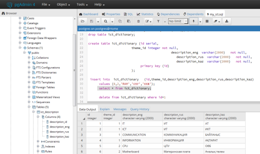Screen dimensions: 260x154
Task: Click the Domains node icon
Action: coord(34,62)
